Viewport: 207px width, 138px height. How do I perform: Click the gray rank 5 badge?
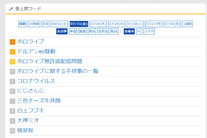coord(12,81)
